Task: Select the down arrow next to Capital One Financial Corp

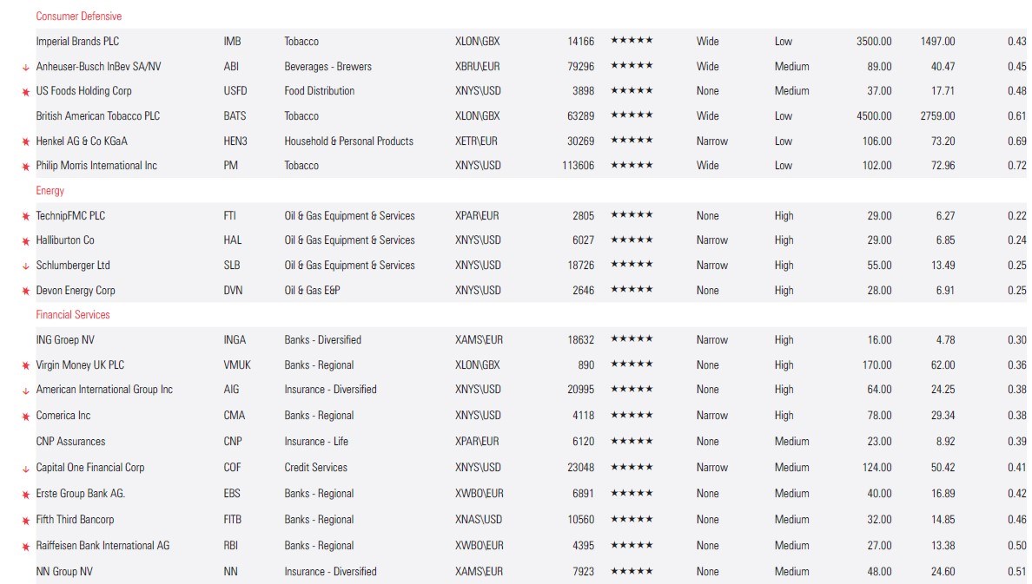Action: click(x=26, y=468)
